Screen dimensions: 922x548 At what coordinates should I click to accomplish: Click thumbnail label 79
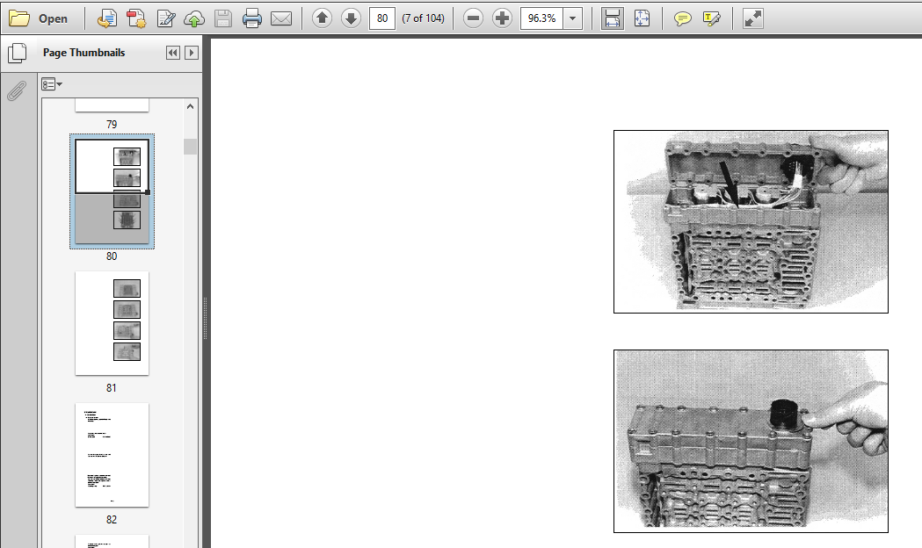pyautogui.click(x=112, y=125)
